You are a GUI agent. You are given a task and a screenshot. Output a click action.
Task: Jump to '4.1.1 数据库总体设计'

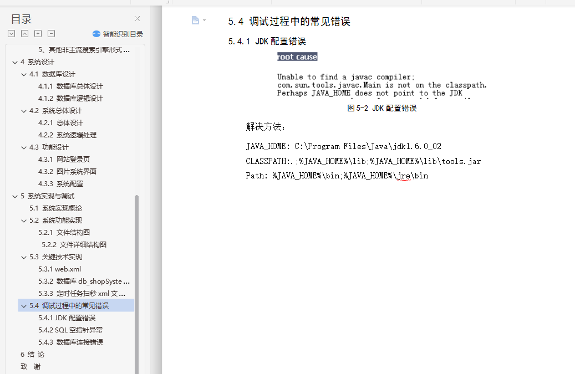[70, 86]
